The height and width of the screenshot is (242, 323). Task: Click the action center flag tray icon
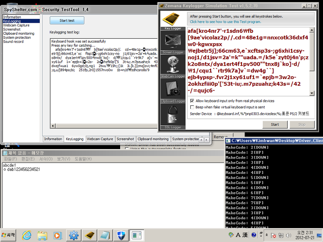(x=273, y=235)
